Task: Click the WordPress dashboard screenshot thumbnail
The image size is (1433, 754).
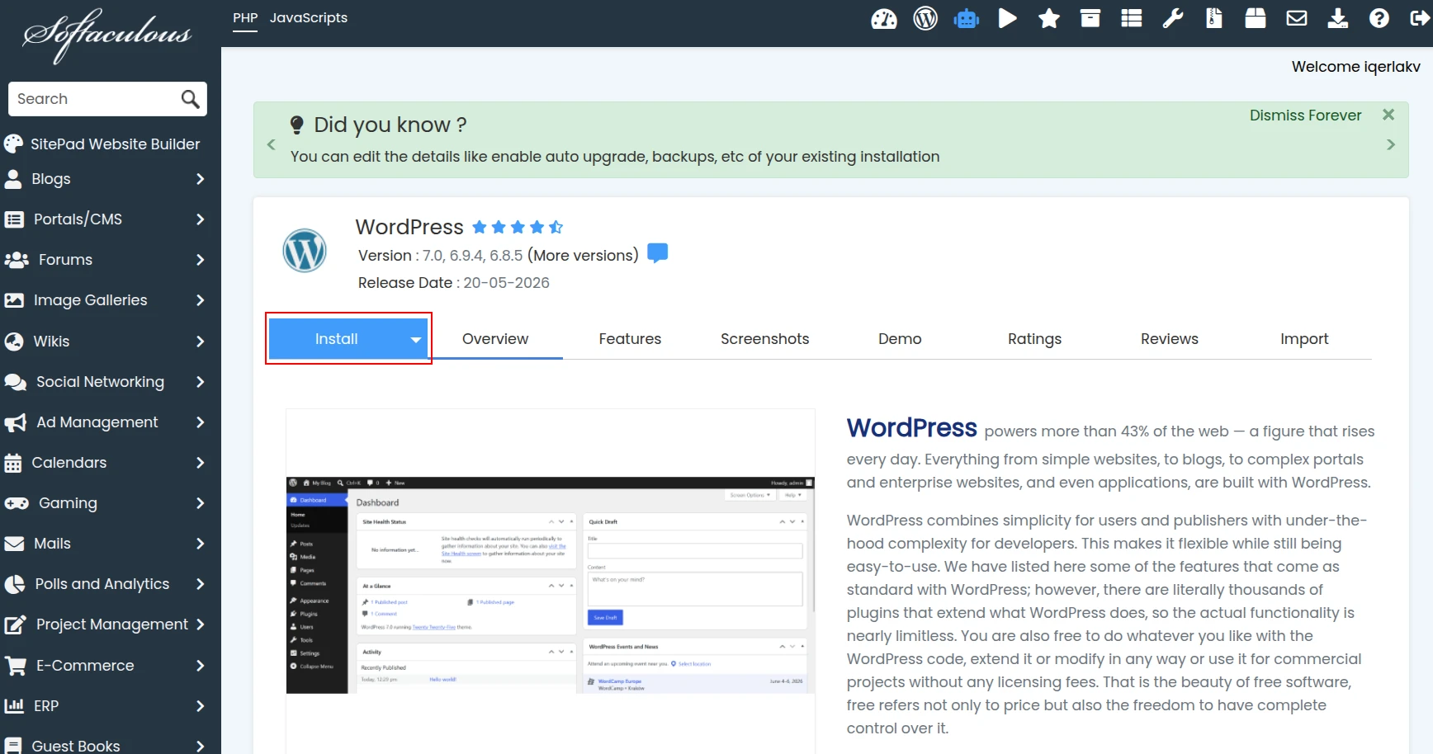Action: click(x=551, y=584)
